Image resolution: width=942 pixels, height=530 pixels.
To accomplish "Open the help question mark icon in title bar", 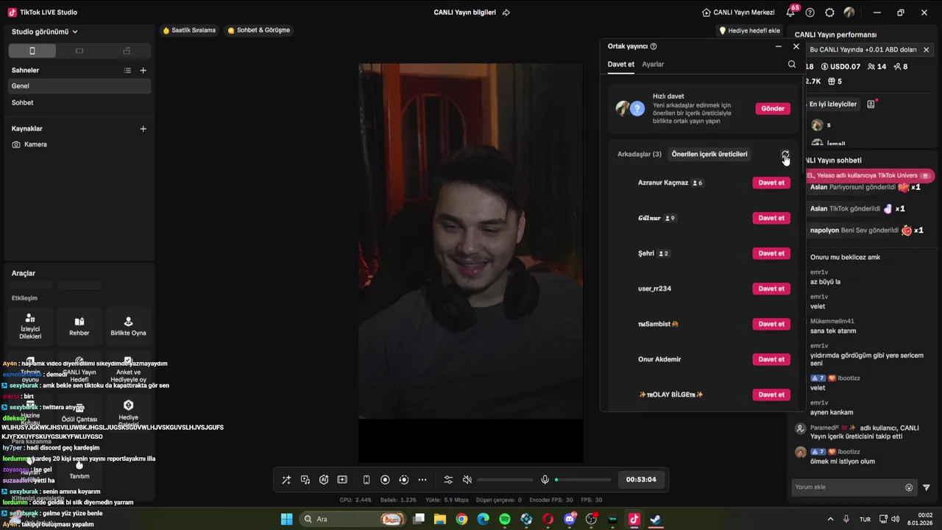I will pyautogui.click(x=810, y=13).
